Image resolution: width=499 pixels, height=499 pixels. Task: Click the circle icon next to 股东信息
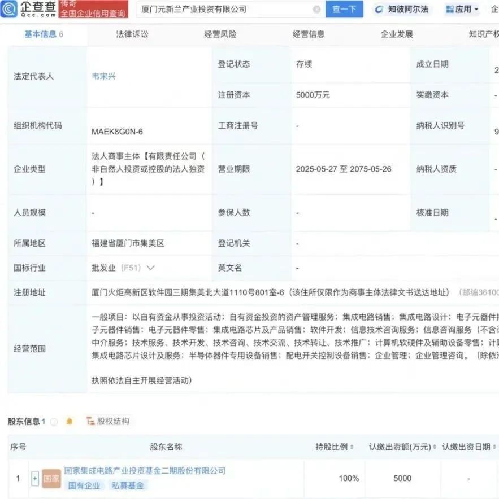pyautogui.click(x=54, y=422)
